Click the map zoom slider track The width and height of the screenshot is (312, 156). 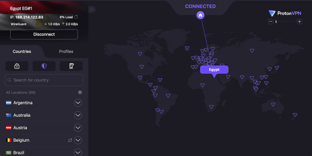285,22
